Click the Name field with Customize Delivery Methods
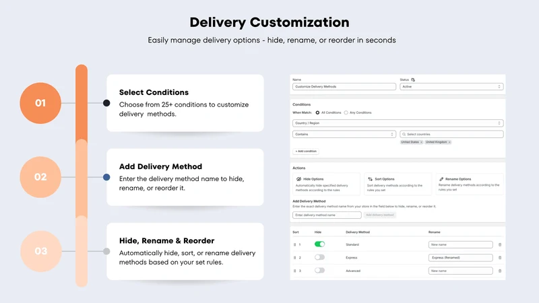This screenshot has height=303, width=539. 344,87
